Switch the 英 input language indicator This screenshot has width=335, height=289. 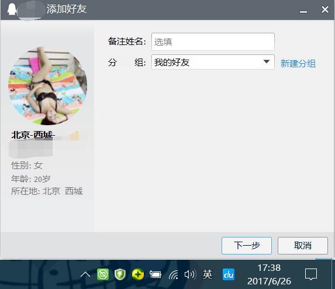point(208,274)
